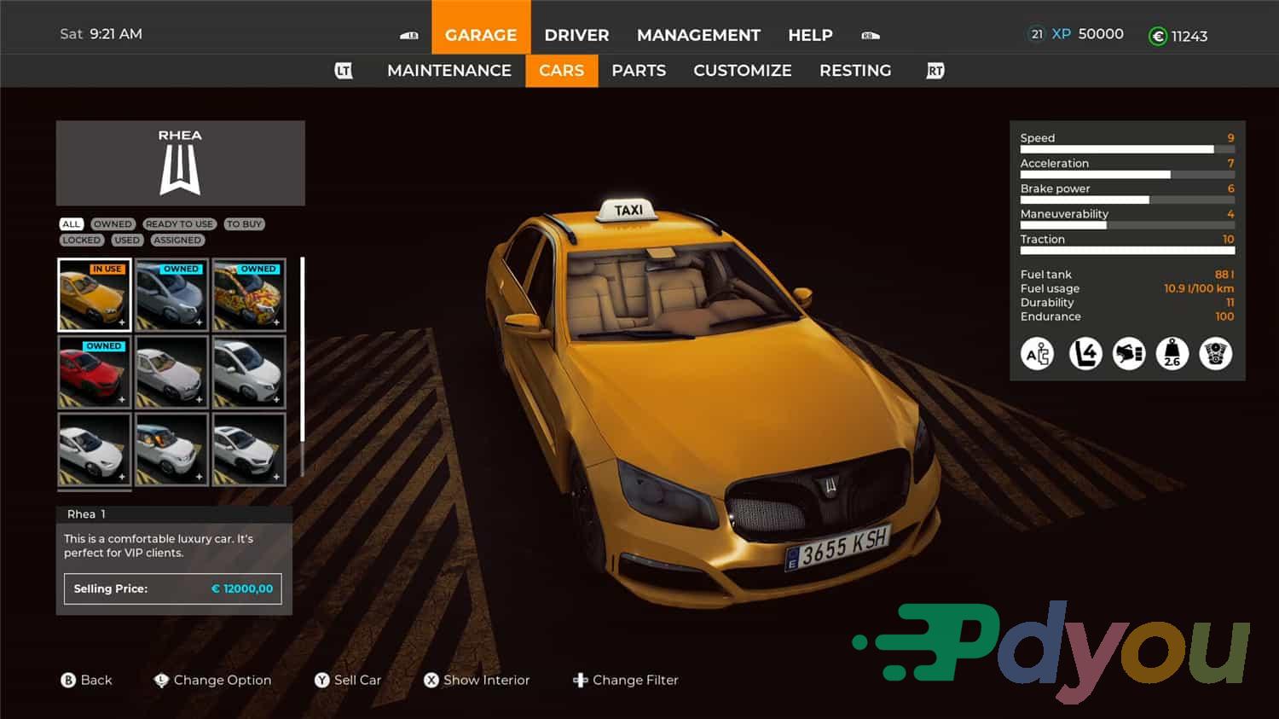Viewport: 1279px width, 719px height.
Task: Click the X button Show Interior icon
Action: [x=431, y=680]
